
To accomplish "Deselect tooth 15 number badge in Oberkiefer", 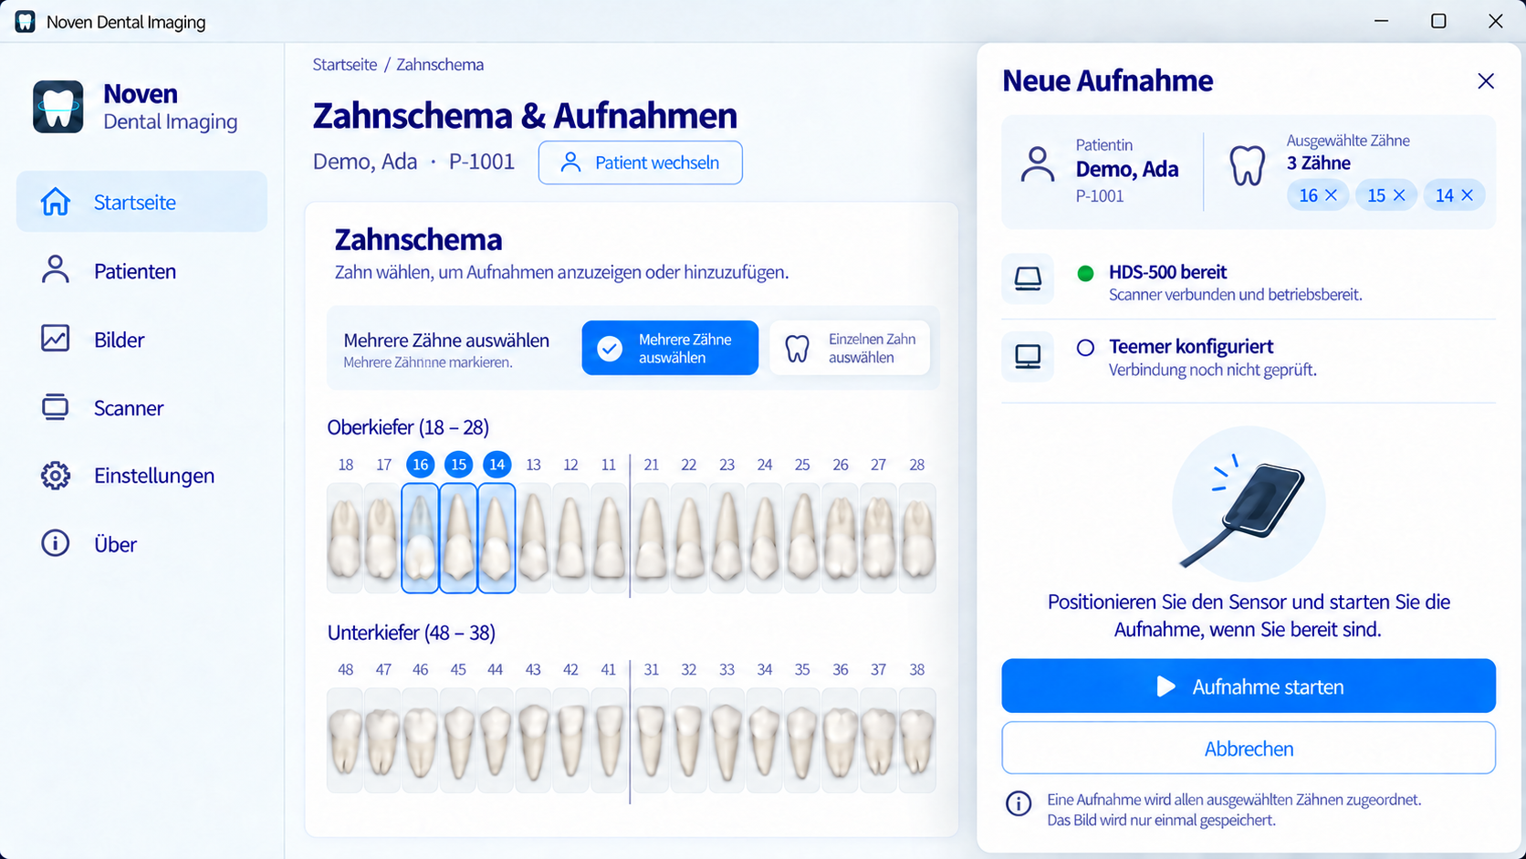I will pos(458,465).
